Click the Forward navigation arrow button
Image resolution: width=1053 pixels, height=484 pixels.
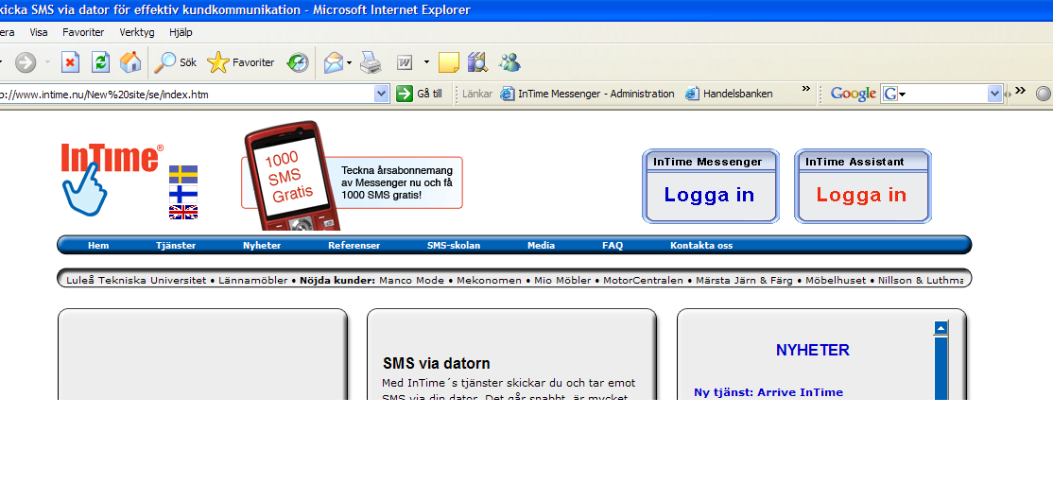26,62
